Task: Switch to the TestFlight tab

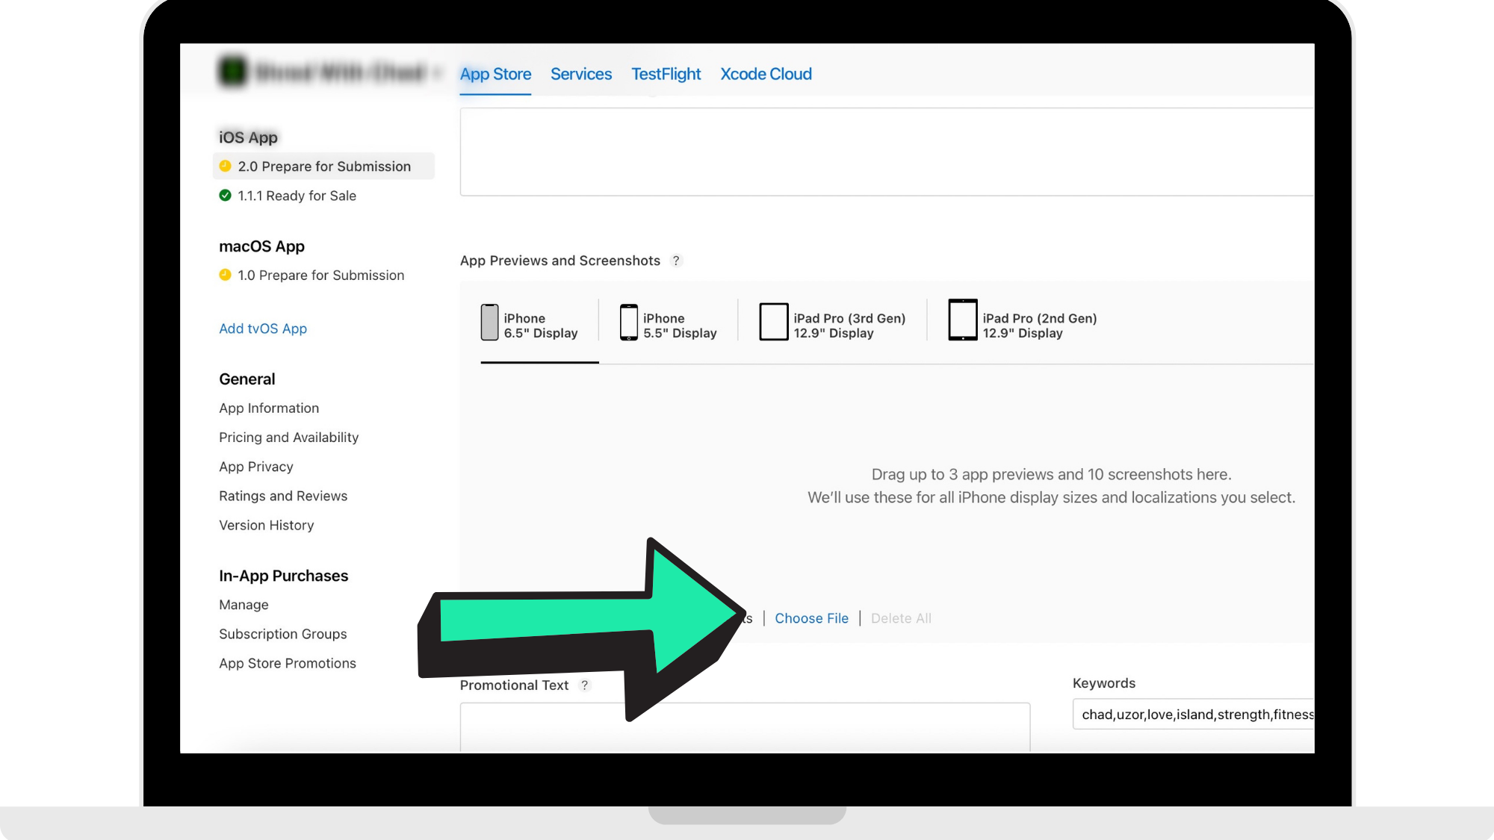Action: pos(666,74)
